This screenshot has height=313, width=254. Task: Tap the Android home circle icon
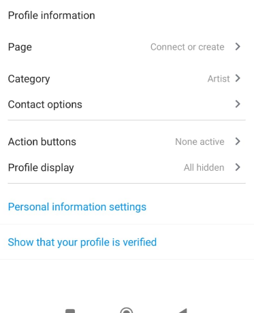click(127, 310)
